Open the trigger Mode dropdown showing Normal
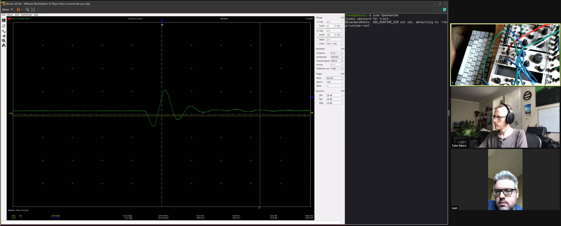 point(334,78)
